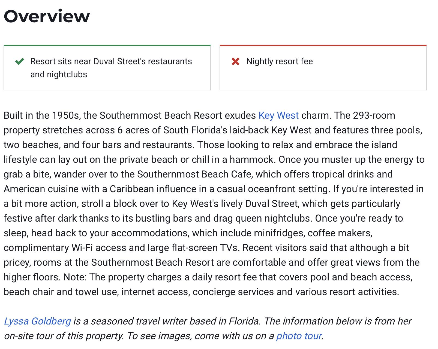The image size is (438, 349).
Task: Open Lyssa Goldberg's author link
Action: point(37,321)
